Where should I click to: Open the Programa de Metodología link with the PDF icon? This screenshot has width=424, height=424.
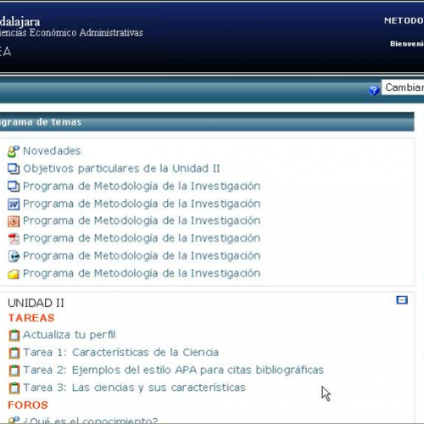tap(142, 238)
